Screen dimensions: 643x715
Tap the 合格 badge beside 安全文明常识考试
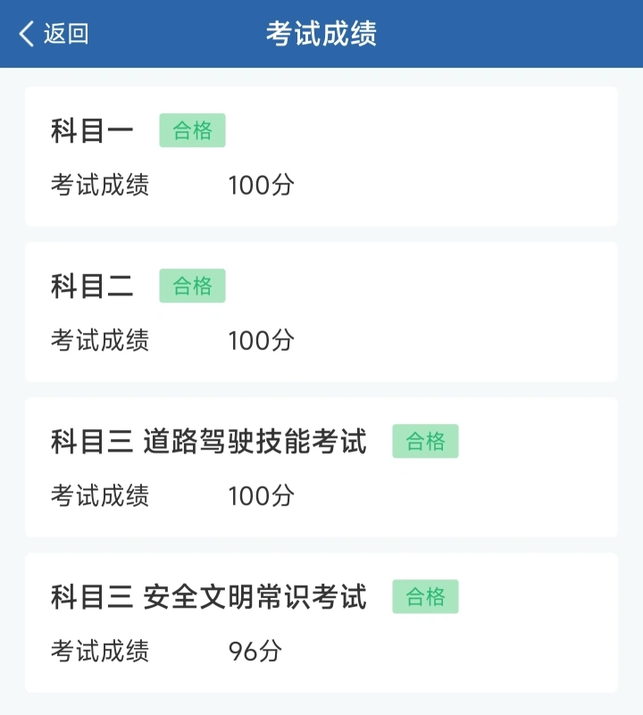coord(425,597)
